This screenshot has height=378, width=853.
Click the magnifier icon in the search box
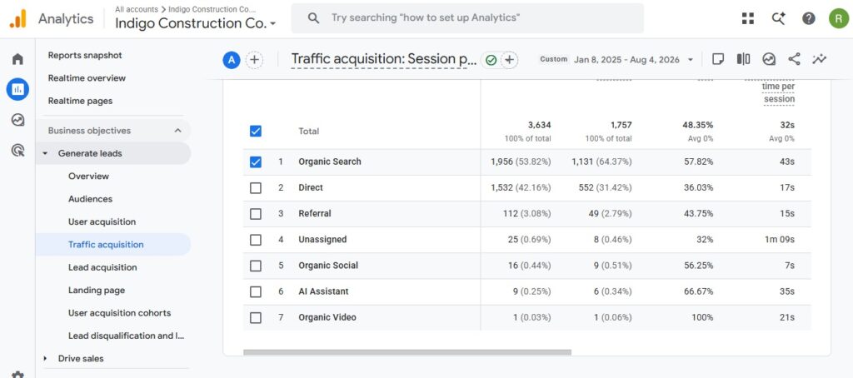pyautogui.click(x=313, y=18)
